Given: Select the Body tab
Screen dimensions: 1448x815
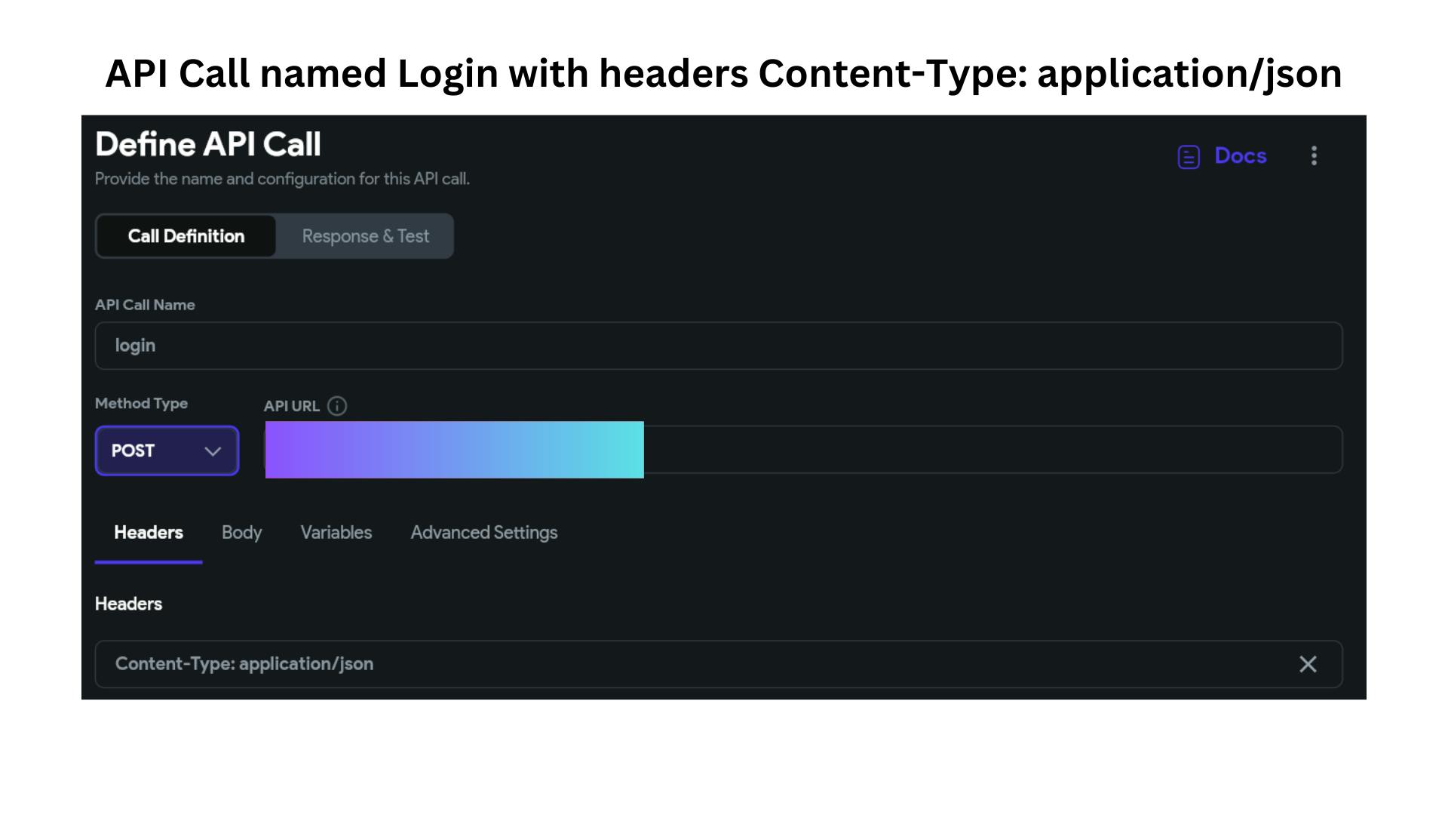Looking at the screenshot, I should pos(241,533).
